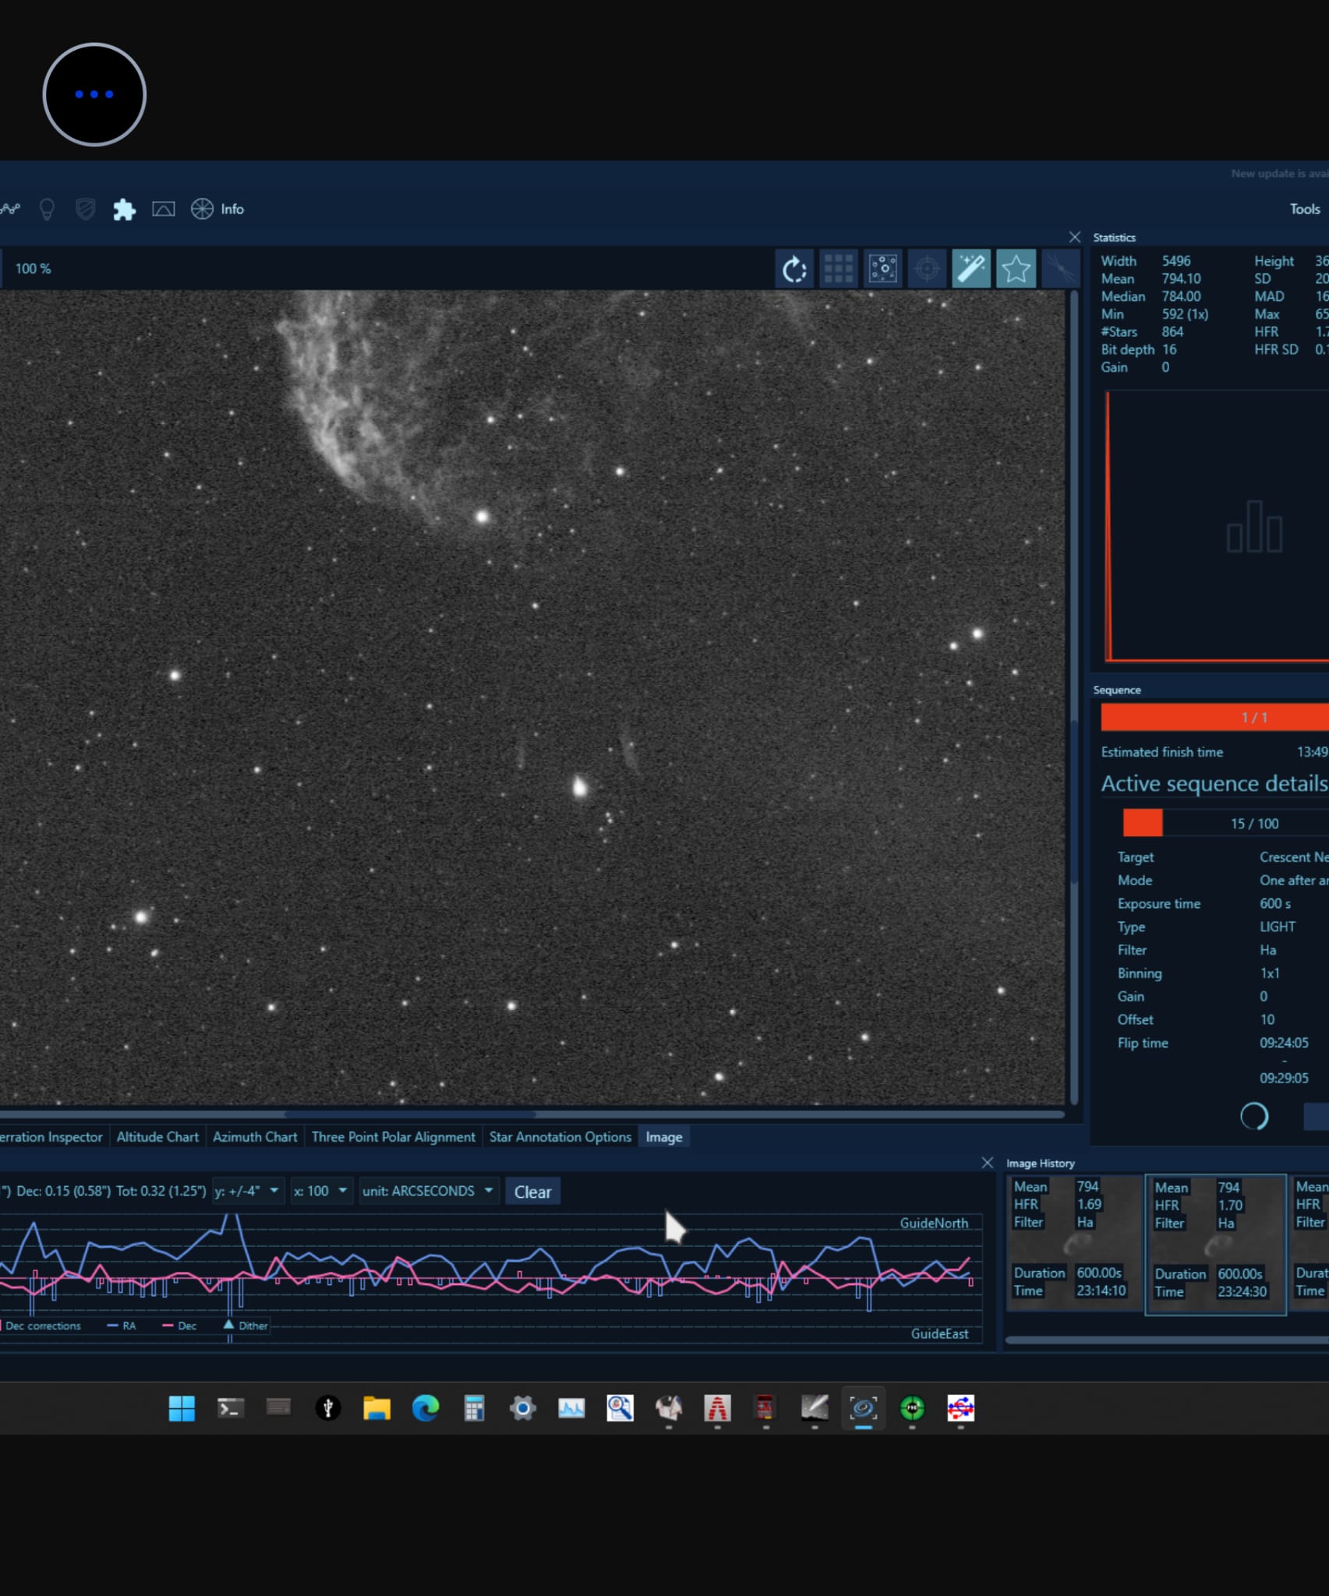Clear the guiding graph
The image size is (1329, 1596).
click(532, 1192)
